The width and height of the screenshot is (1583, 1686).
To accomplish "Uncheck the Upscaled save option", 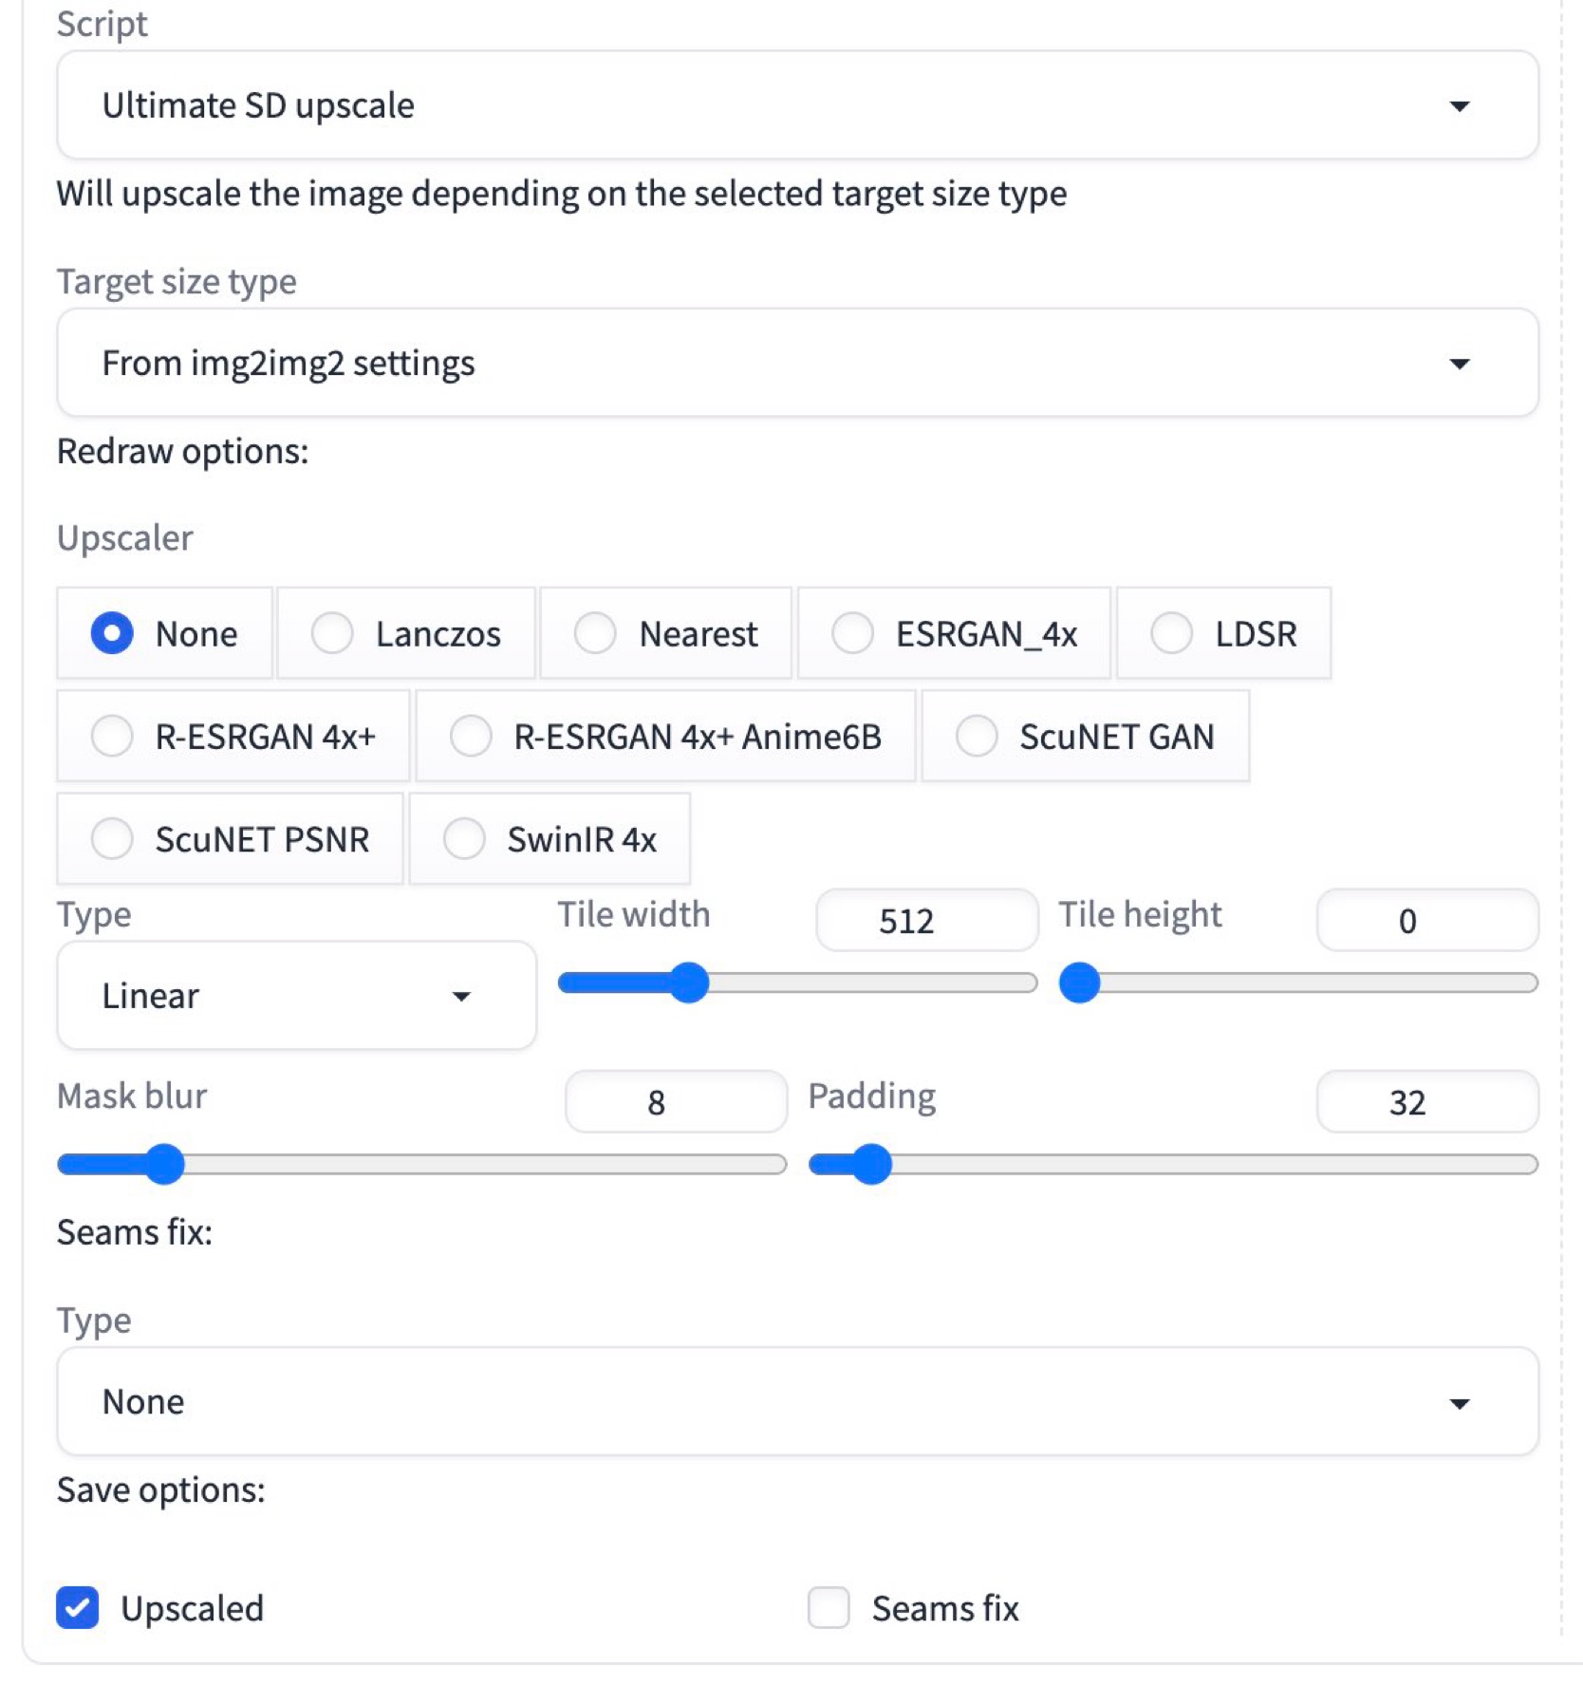I will coord(78,1608).
